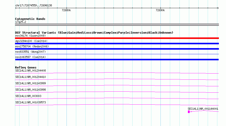Click the right arrow end of ruler
Screen dimensions: 226x126
point(218,8)
